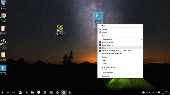170x95 pixels.
Task: Open the Wi-Fi network tray icon
Action: click(153, 93)
